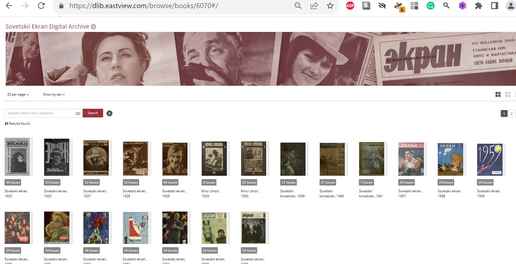Click the 33 Issues badge
516x264 pixels.
(249, 182)
